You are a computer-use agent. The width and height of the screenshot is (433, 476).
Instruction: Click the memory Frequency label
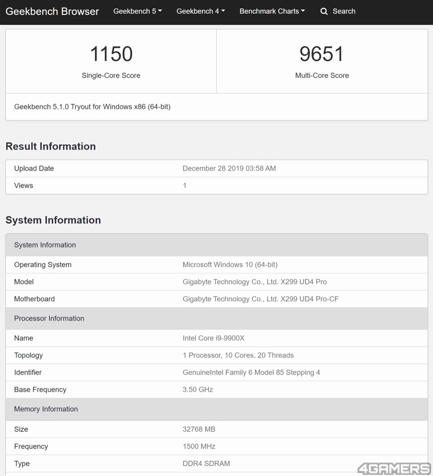(31, 446)
